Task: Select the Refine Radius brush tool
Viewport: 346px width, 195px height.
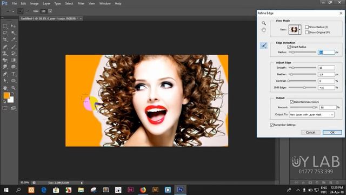Action: 264,45
